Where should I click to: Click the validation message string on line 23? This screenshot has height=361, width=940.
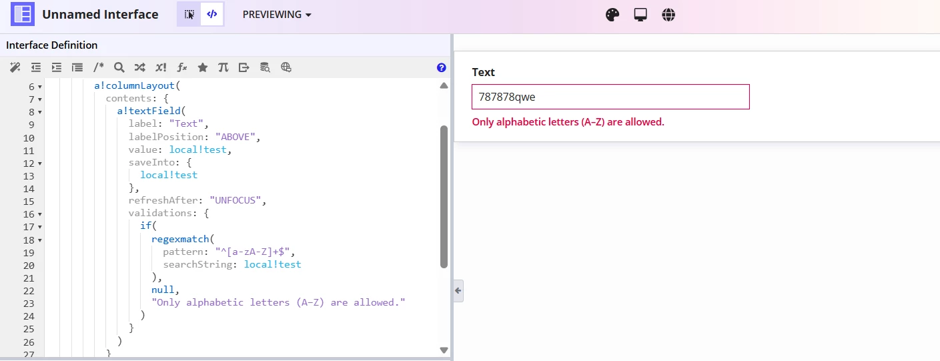click(278, 302)
